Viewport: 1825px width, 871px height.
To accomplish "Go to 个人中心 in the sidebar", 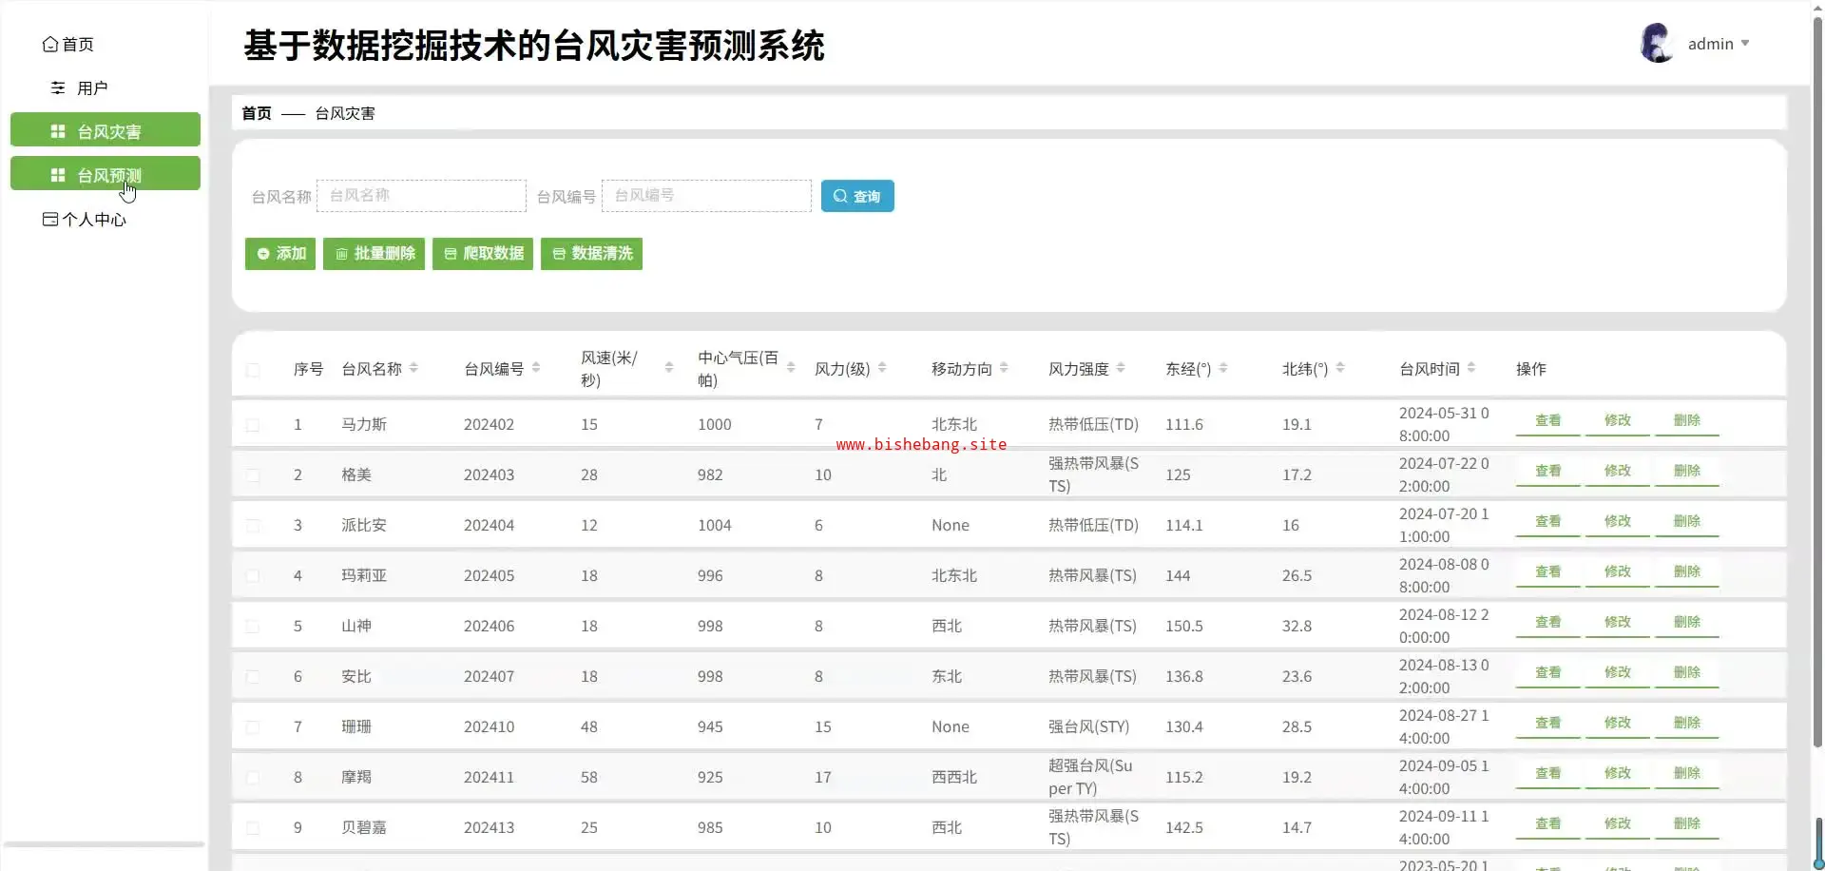I will point(93,220).
